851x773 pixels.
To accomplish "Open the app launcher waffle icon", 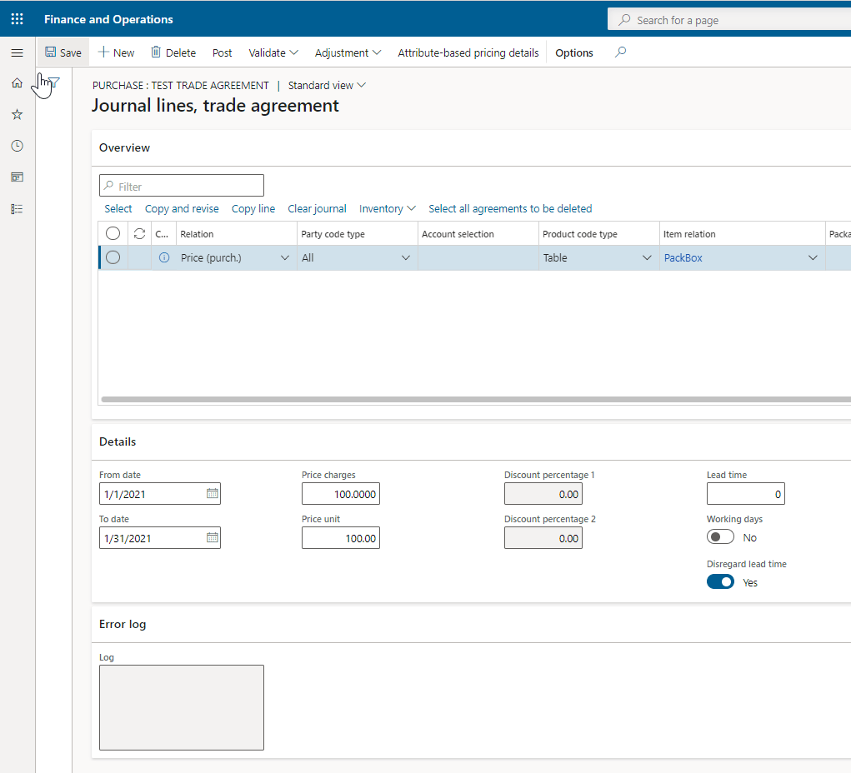I will point(17,18).
